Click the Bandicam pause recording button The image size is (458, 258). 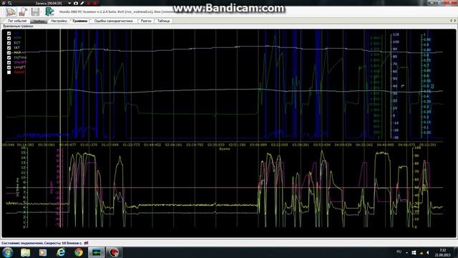point(89,3)
